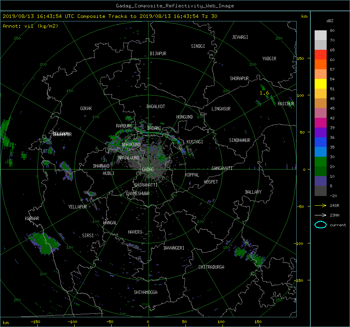This screenshot has width=350, height=327.
Task: Click the 1.6 VIL annotation value
Action: pos(264,93)
